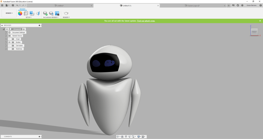This screenshot has width=263, height=139.
Task: Click the Save icon in top bar
Action: 13,5
